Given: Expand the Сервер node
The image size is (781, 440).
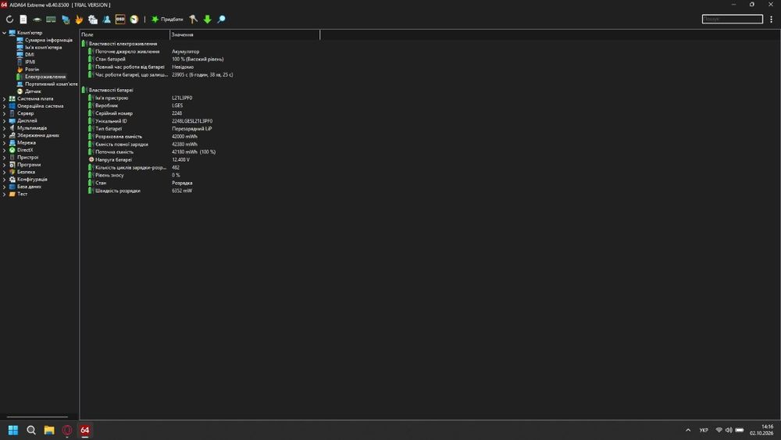Looking at the screenshot, I should coord(5,113).
